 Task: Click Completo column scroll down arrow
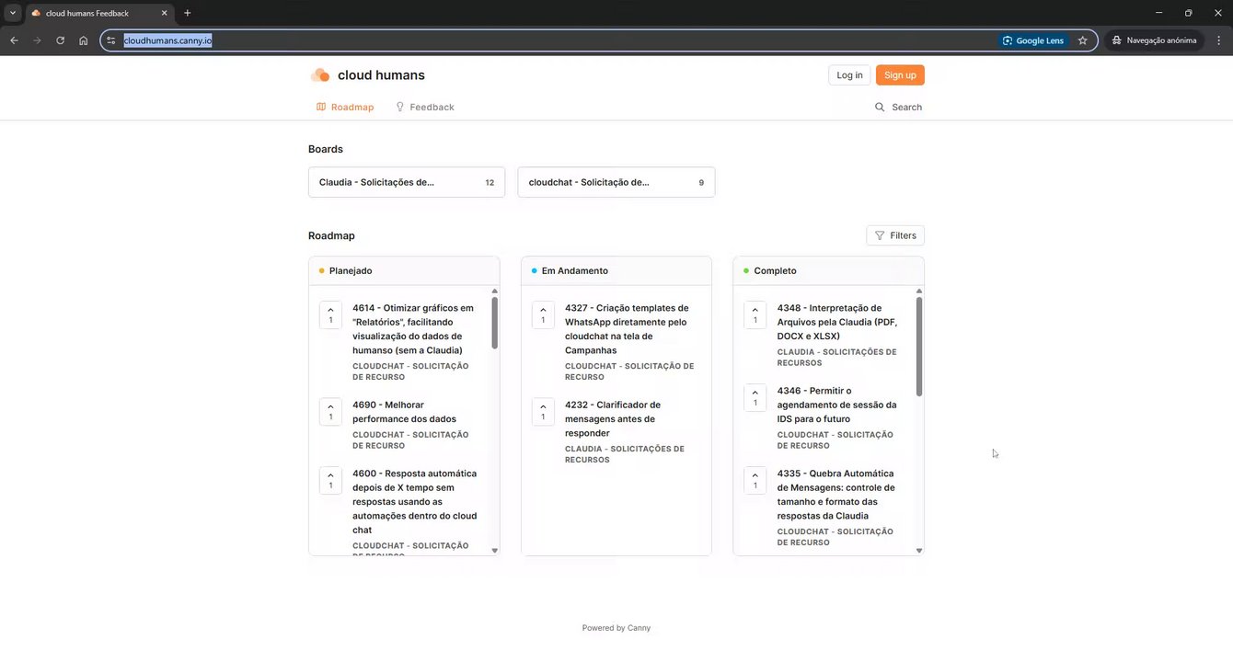pyautogui.click(x=919, y=551)
